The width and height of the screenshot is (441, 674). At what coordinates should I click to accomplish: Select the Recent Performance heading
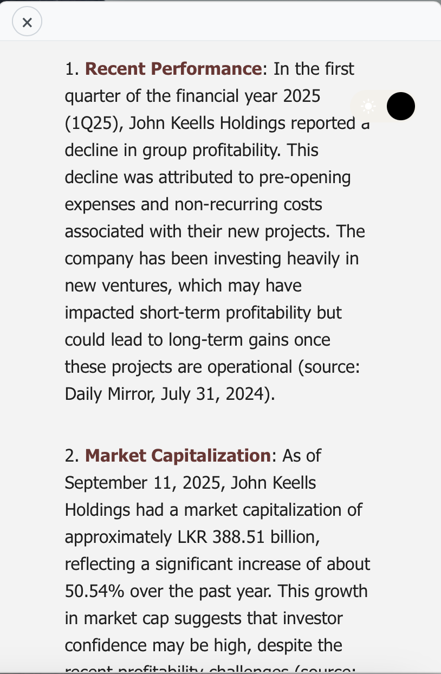click(173, 69)
